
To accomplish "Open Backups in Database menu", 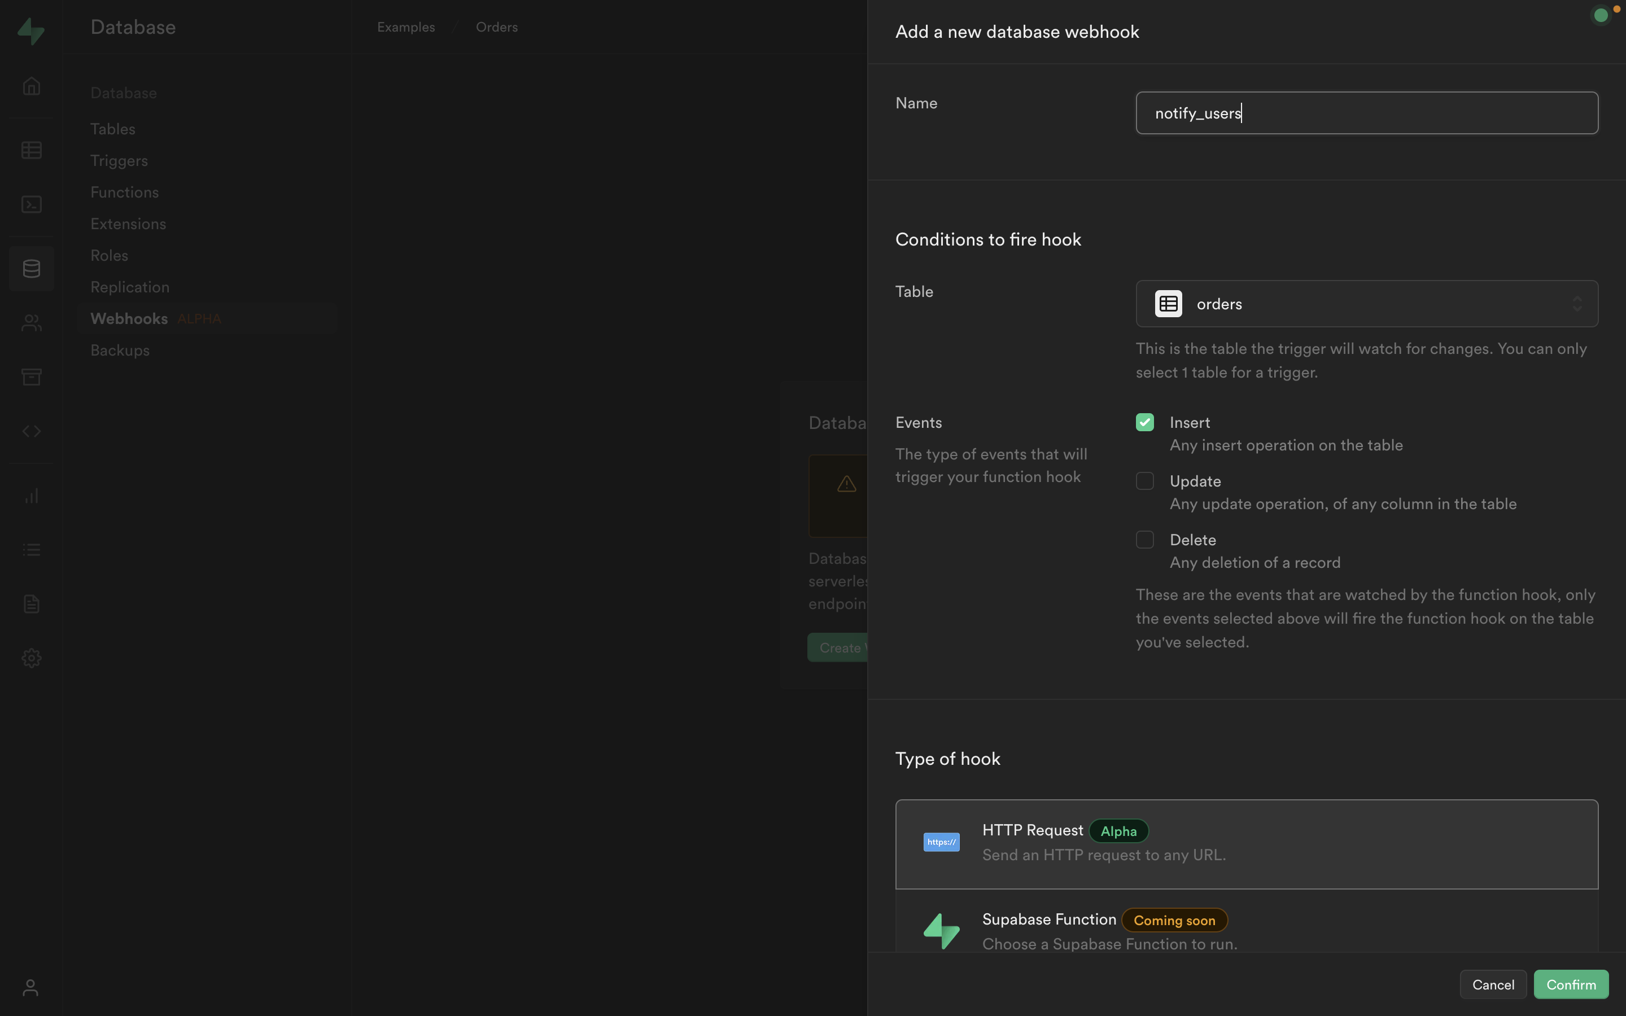I will point(120,350).
